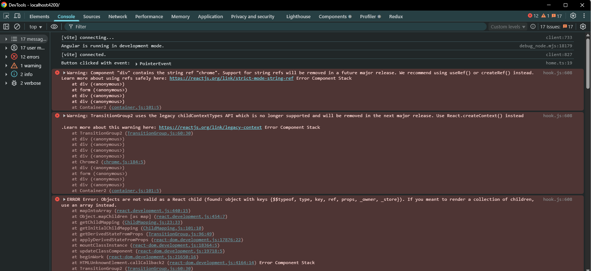
Task: Open the Redux tab
Action: (396, 16)
